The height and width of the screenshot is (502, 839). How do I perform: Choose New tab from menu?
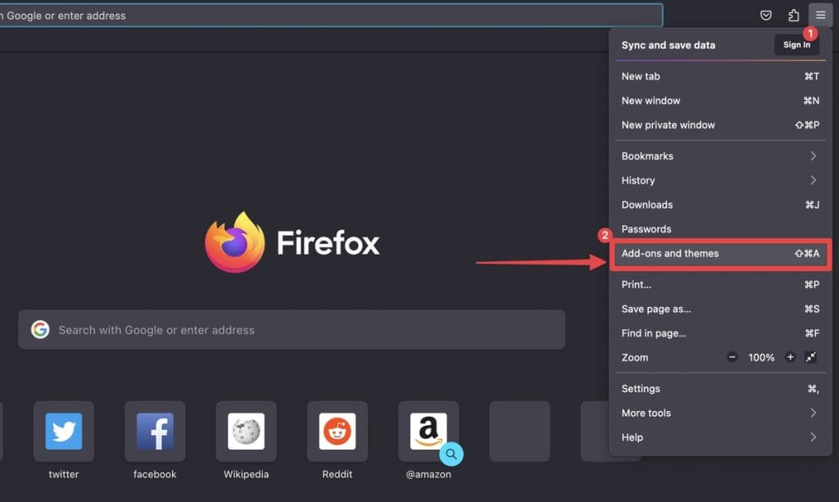tap(720, 76)
